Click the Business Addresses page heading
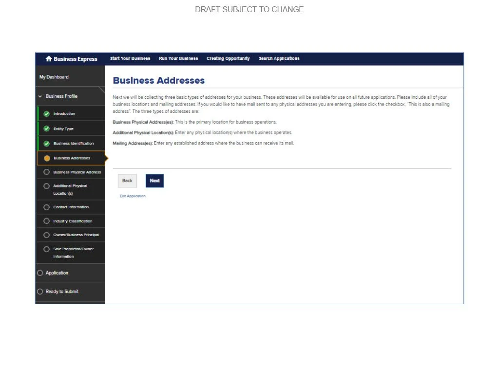499x385 pixels. point(159,80)
